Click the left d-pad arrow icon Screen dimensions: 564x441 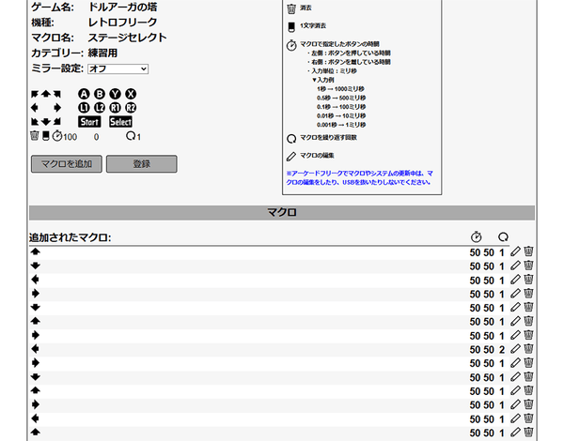35,108
